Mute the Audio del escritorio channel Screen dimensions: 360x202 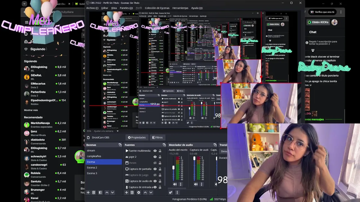[175, 184]
